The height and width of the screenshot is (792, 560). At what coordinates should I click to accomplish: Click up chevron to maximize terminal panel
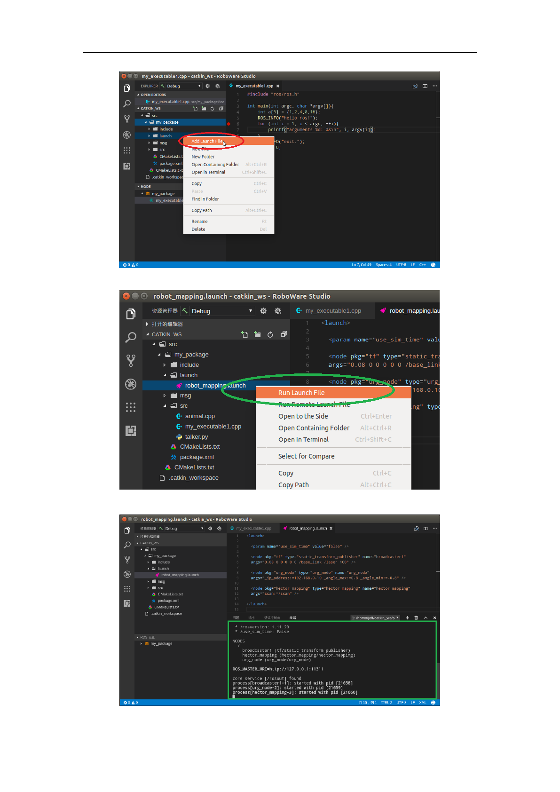click(x=426, y=618)
